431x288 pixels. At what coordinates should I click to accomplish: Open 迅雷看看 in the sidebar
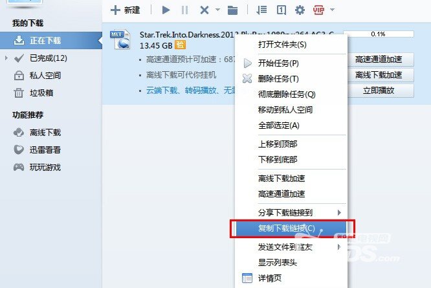[38, 150]
